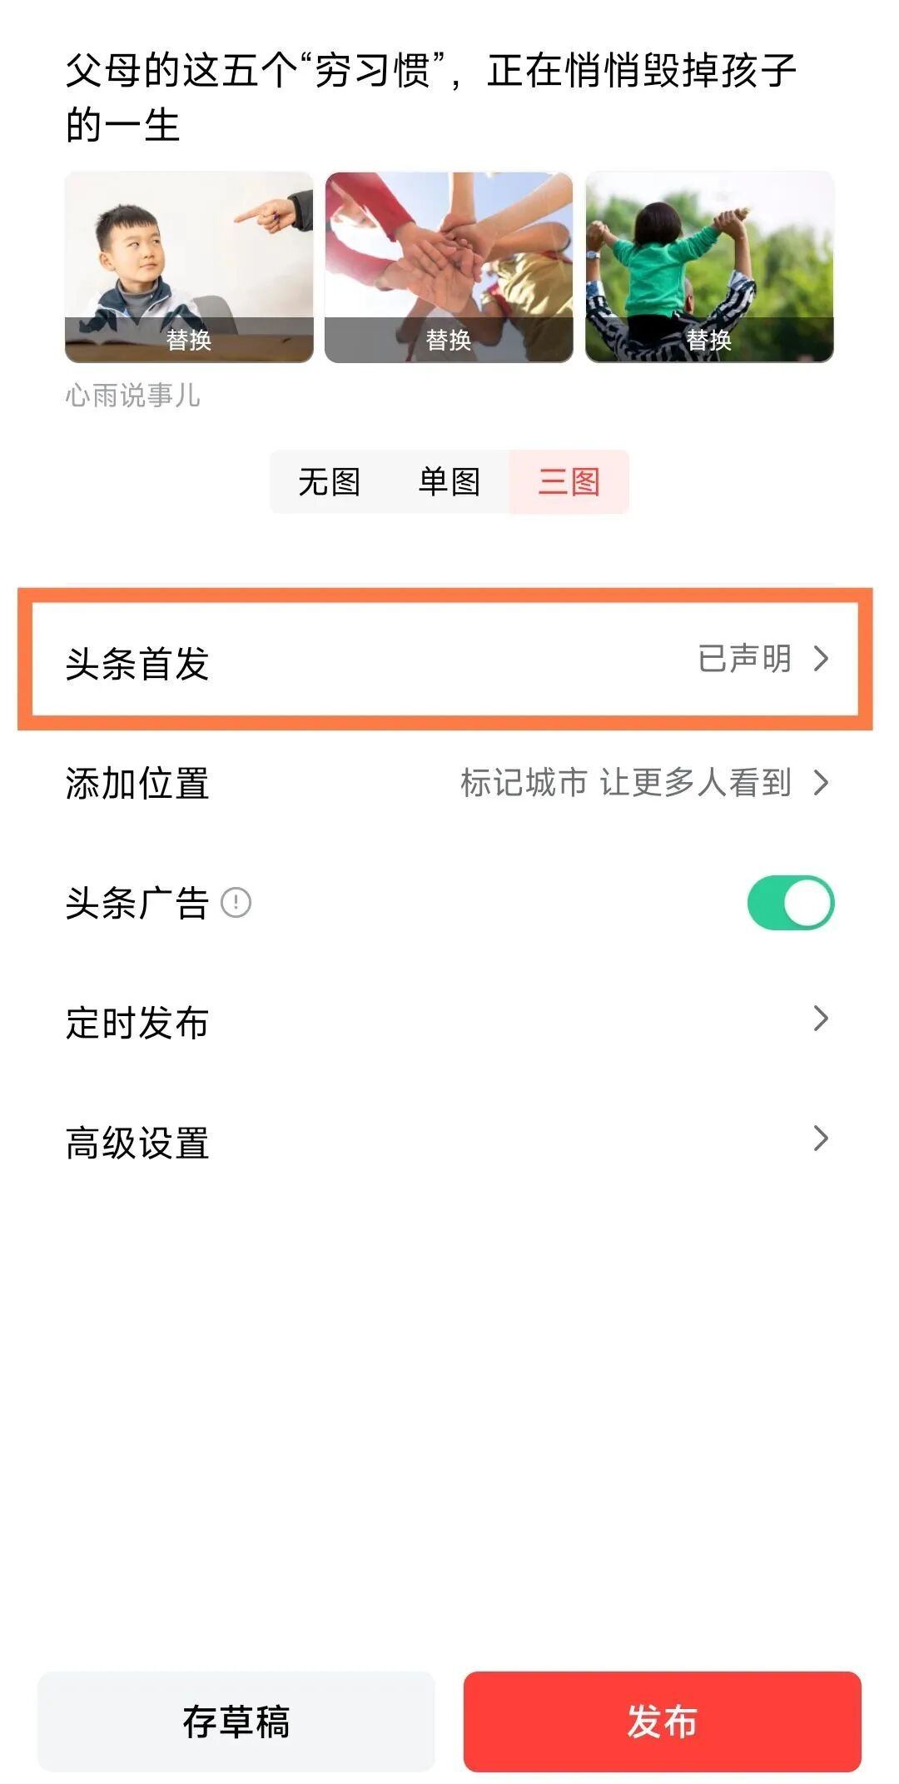Tap the 发布 publish button
899x1784 pixels.
click(x=662, y=1722)
